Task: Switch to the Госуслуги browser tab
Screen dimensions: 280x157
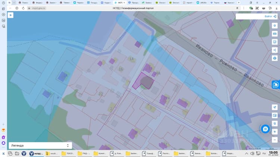Action: pos(92,3)
